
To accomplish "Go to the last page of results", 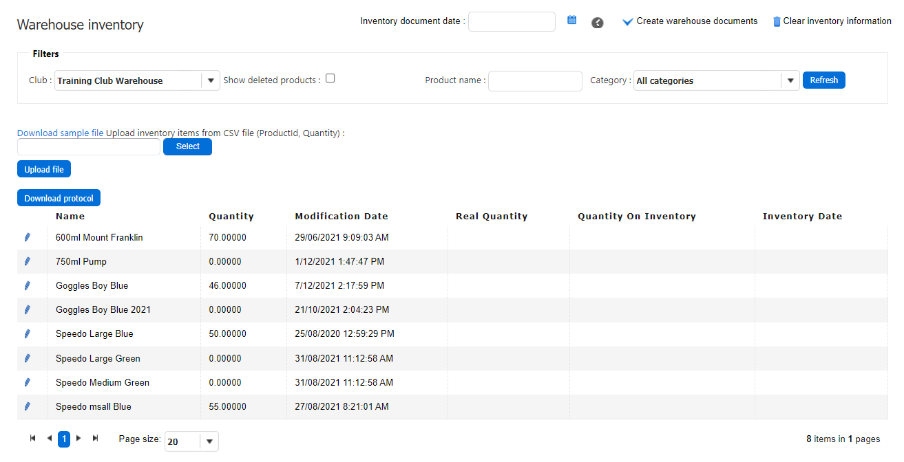I will point(95,439).
